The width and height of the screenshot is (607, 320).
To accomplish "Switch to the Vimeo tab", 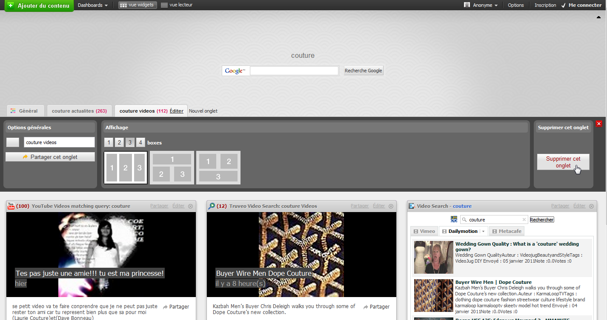I will click(424, 231).
